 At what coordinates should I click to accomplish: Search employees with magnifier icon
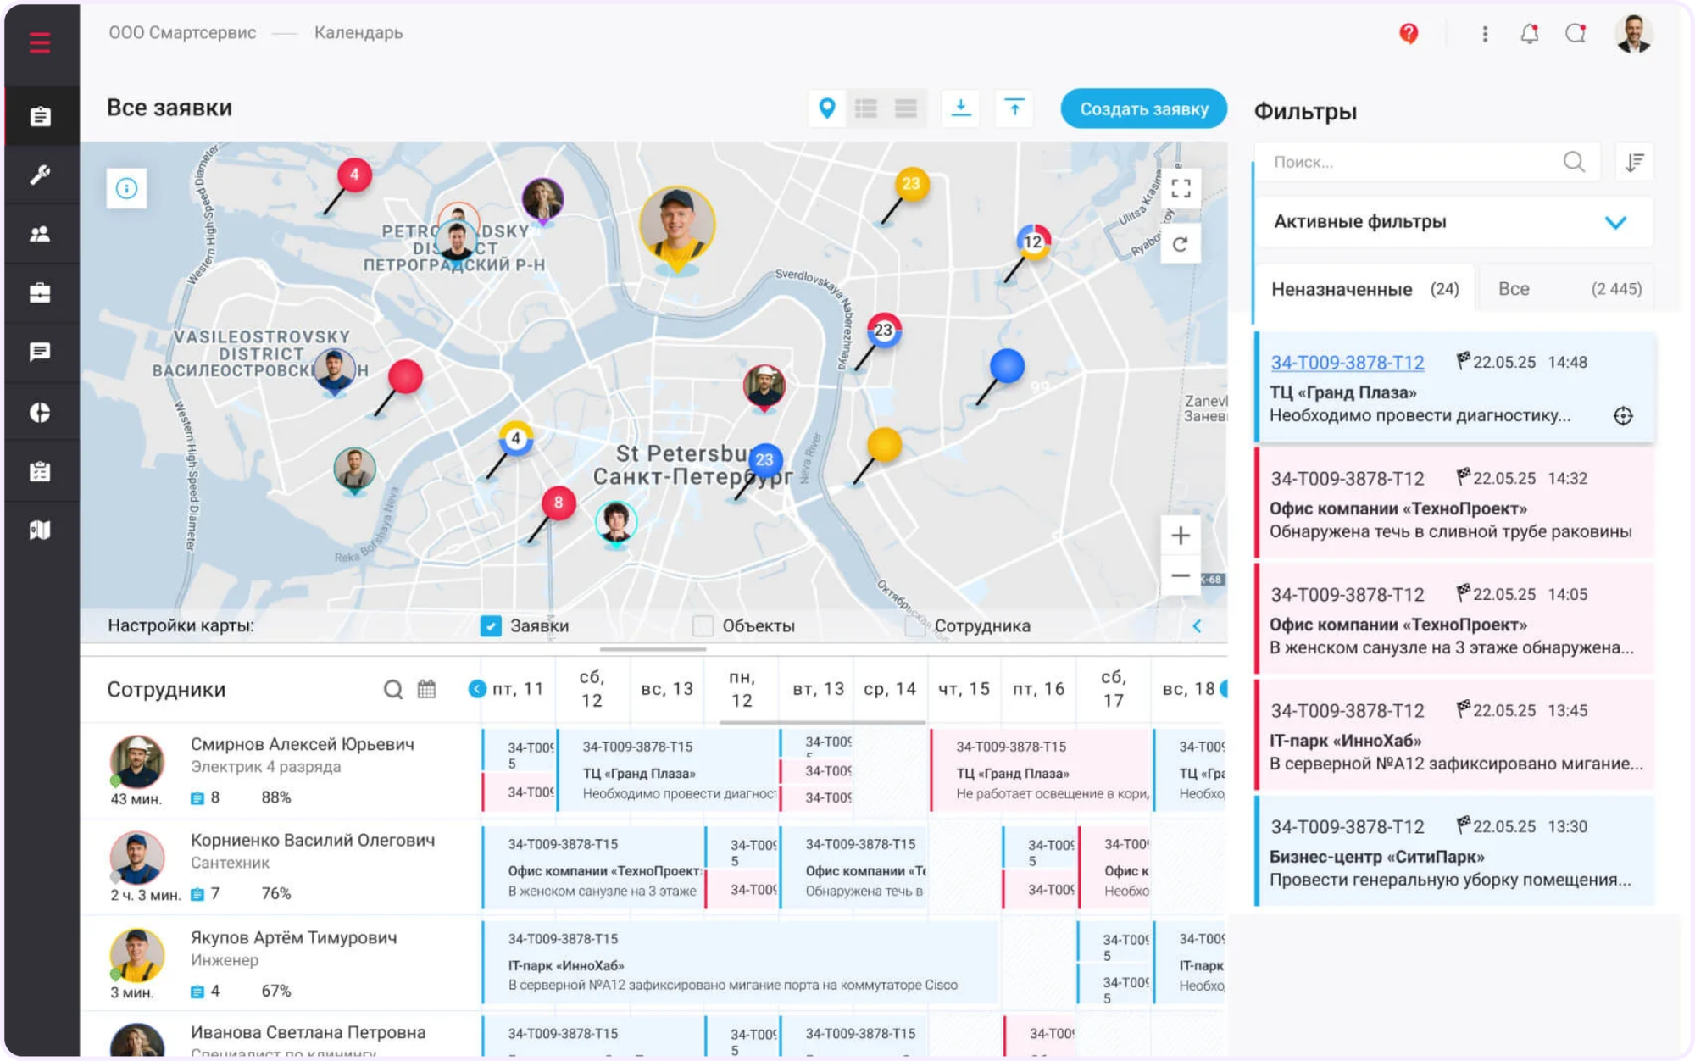(393, 689)
